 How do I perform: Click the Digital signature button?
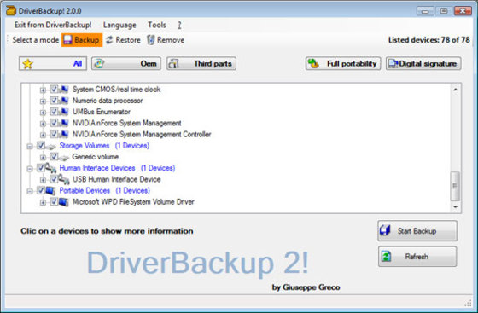(x=423, y=63)
